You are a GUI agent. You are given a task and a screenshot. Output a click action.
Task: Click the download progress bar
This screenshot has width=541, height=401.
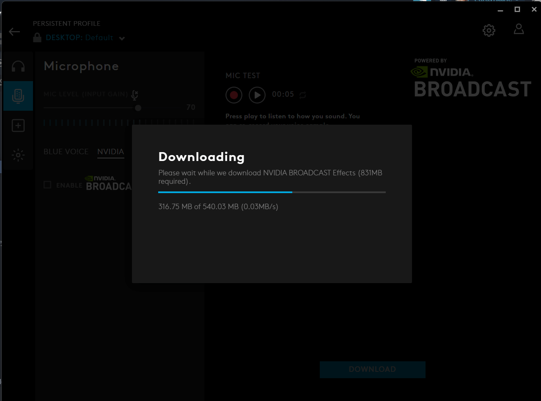click(272, 192)
